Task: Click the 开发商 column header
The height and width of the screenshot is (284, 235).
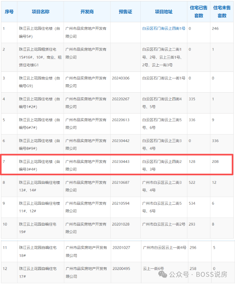Action: pos(87,12)
